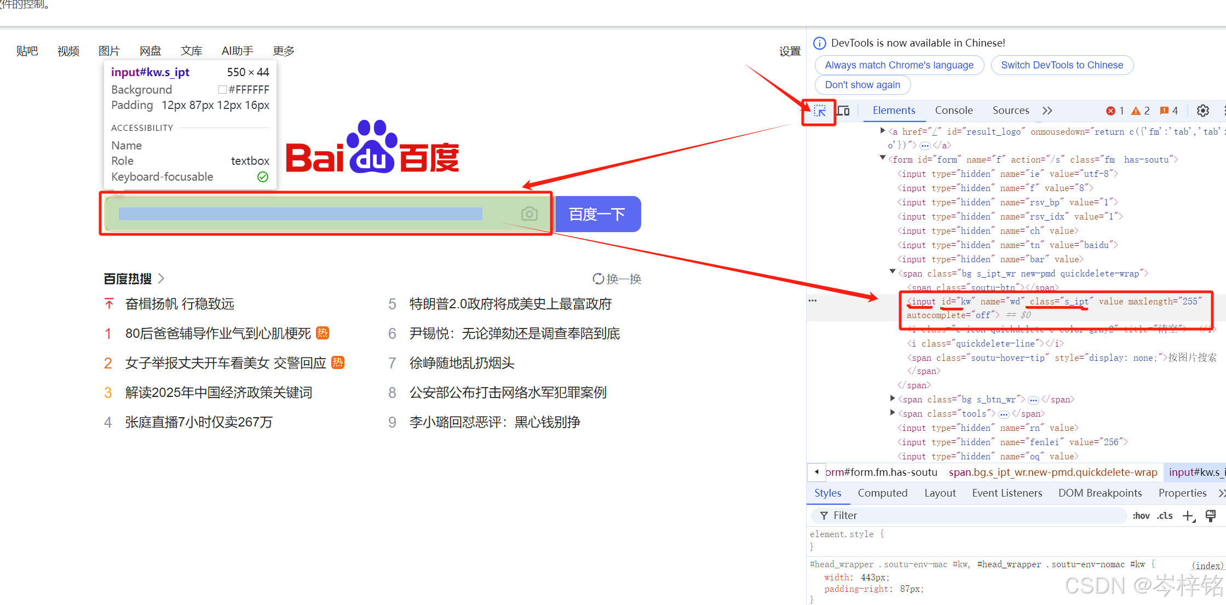This screenshot has height=605, width=1226.
Task: Open the (index) stylesheet source link
Action: click(x=1207, y=566)
